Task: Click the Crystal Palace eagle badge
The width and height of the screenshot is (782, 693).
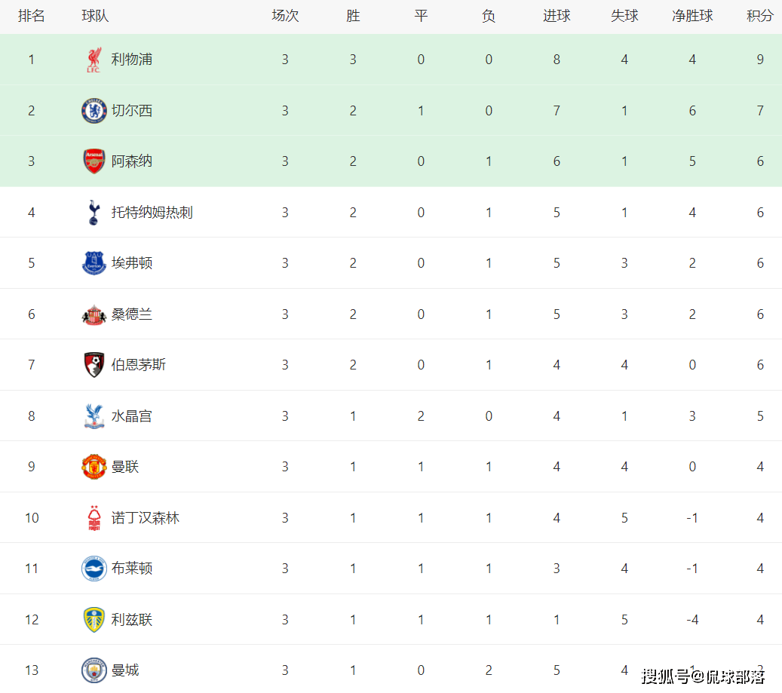Action: click(94, 416)
